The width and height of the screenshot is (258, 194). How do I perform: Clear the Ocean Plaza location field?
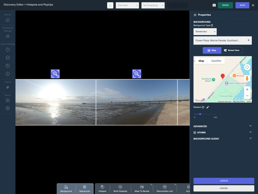[x=248, y=40]
